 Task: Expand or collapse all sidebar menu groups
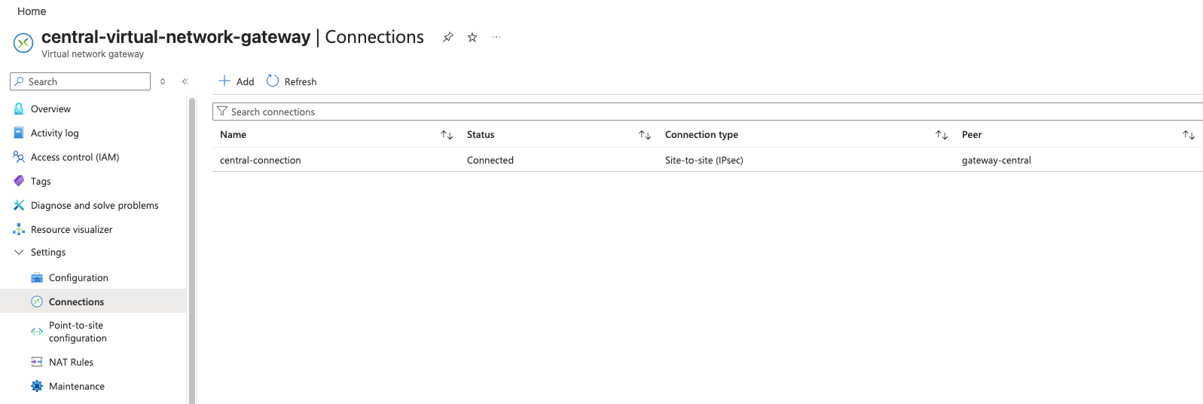pyautogui.click(x=163, y=81)
